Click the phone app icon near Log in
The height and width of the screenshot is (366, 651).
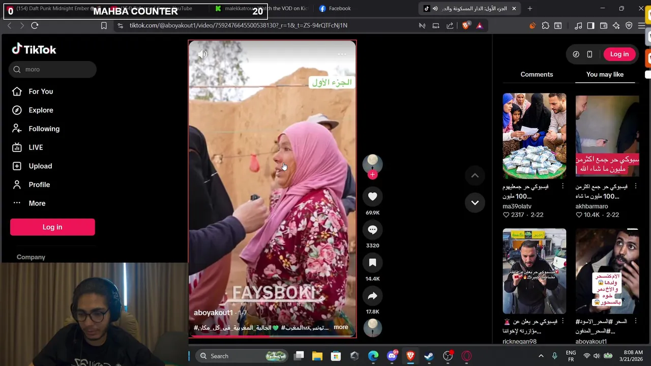click(x=589, y=54)
